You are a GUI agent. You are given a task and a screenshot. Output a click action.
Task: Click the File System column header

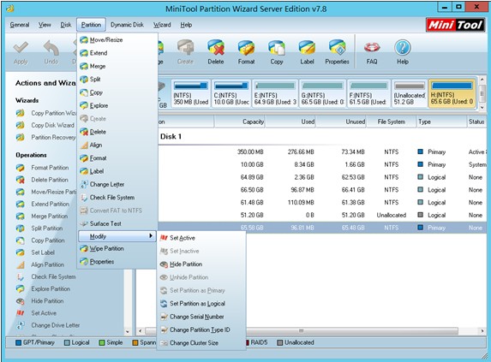[391, 122]
